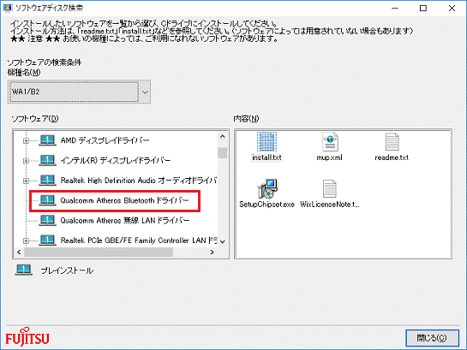467x350 pixels.
Task: Expand the インテル(R) ディスプレイドライバー tree node
Action: tap(26, 161)
